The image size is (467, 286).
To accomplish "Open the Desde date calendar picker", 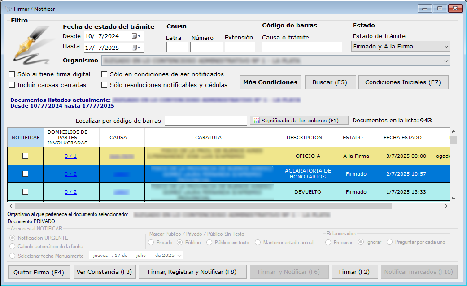I will 136,36.
